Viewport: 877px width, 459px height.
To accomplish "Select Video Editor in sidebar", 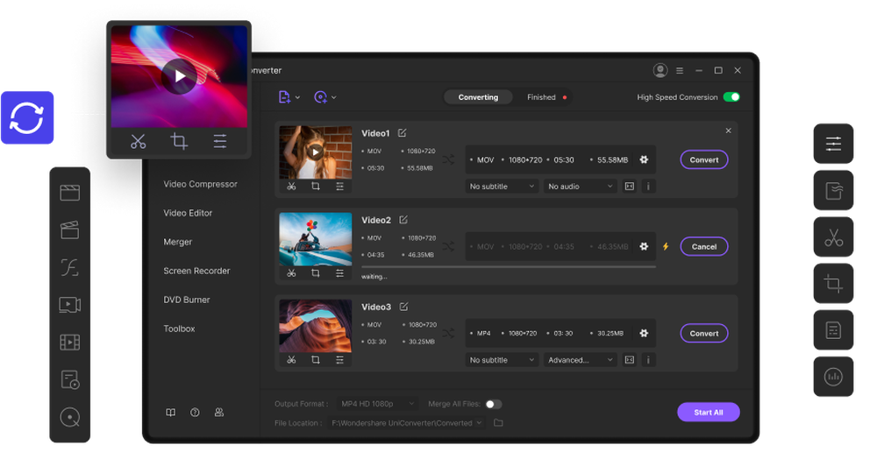I will 188,213.
